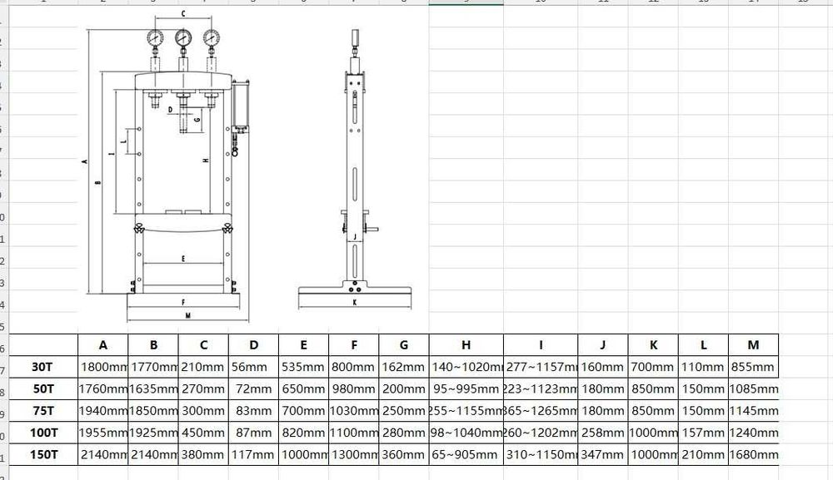
Task: Click the 30T row cell '1770mm'
Action: (x=153, y=367)
